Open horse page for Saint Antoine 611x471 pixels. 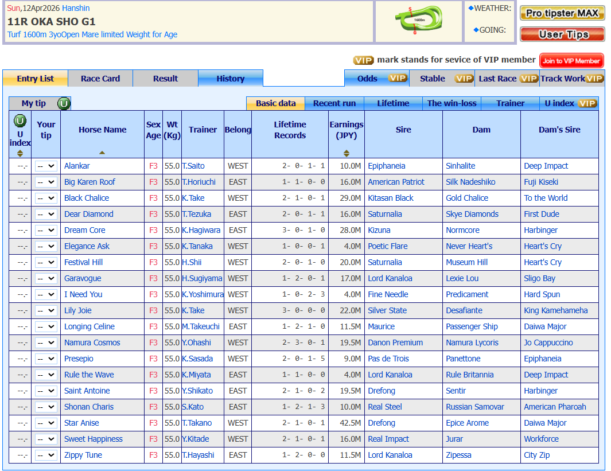click(x=87, y=391)
